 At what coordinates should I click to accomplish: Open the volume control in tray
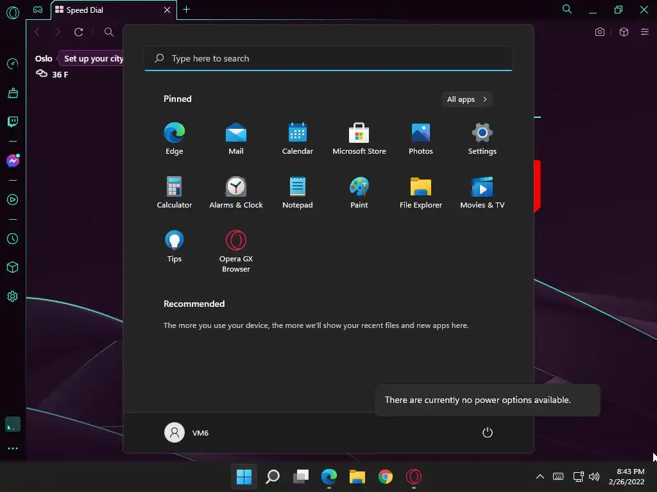coord(594,477)
